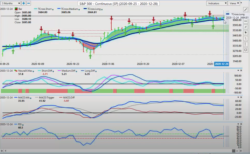
Task: Click the MACD.Diff value -5.97
Action: (66, 101)
